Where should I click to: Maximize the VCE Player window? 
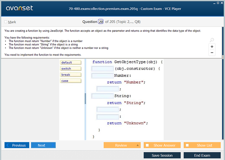tap(218, 3)
